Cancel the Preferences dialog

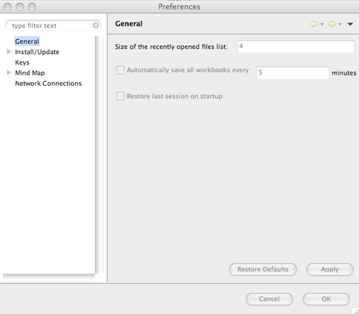point(269,299)
